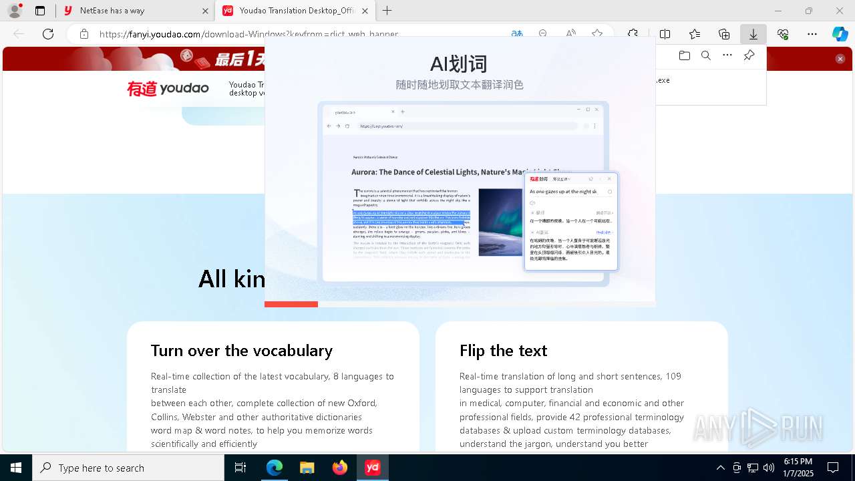Screen dimensions: 855x481
Task: Open more options in Downloads panel
Action: [x=727, y=55]
